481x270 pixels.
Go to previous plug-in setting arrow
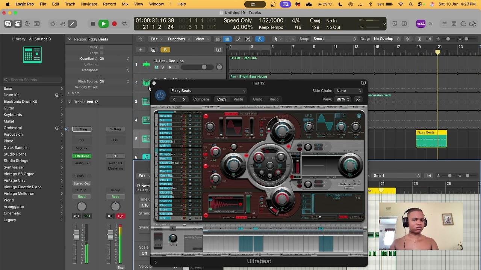tap(174, 99)
